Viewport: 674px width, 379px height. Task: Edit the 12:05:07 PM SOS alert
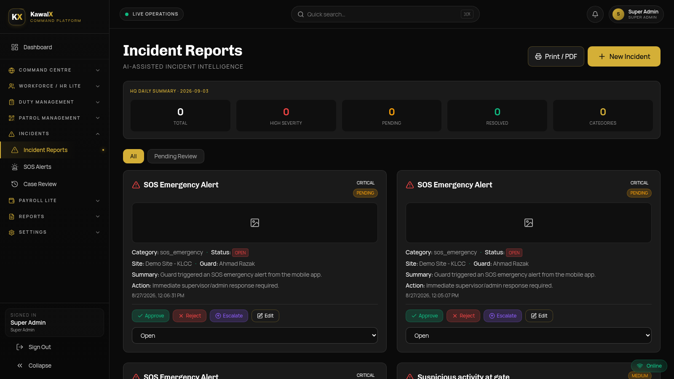click(x=539, y=316)
